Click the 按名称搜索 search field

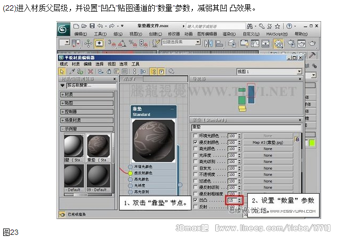click(91, 86)
